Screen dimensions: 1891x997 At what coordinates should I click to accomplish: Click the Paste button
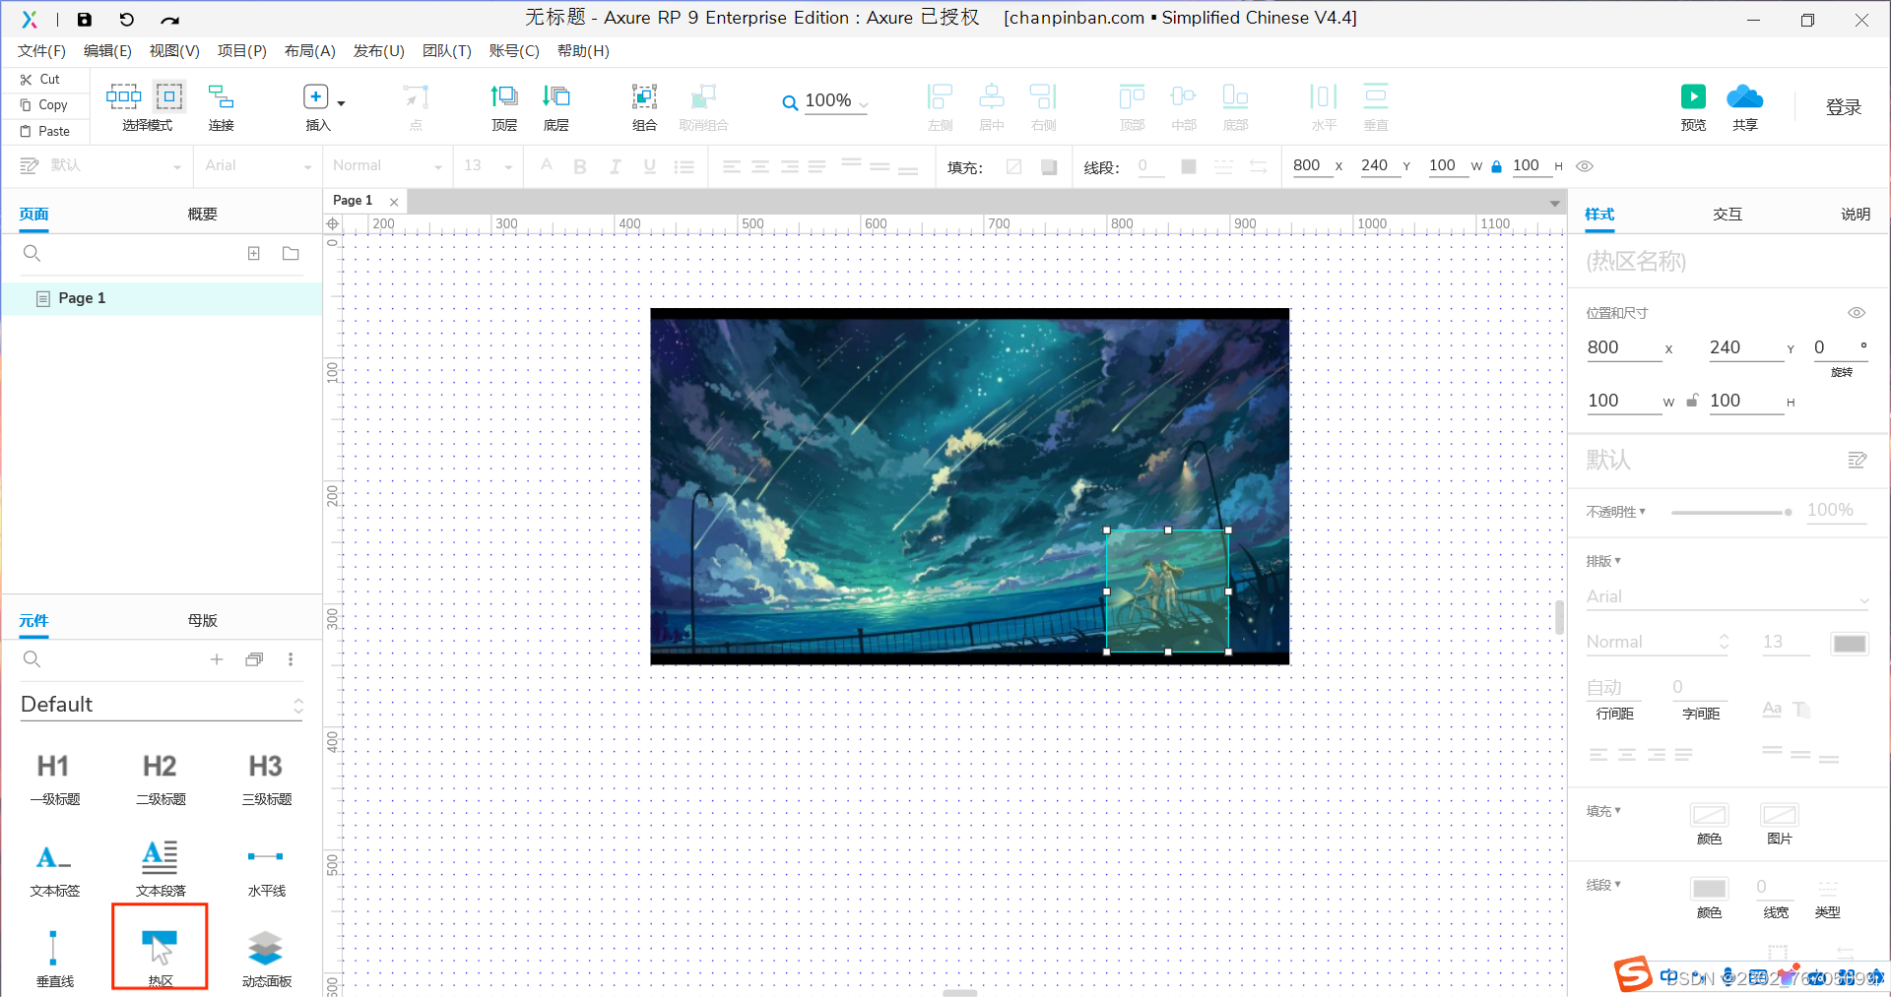click(45, 131)
